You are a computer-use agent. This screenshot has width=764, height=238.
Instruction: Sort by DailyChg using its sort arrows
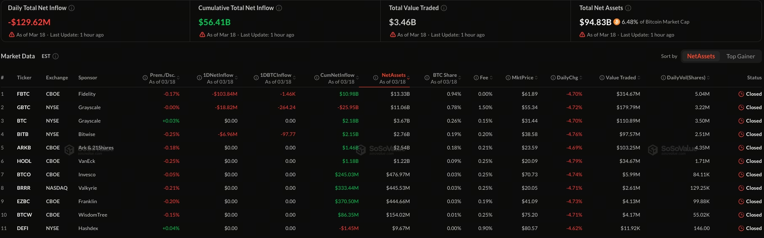coord(581,78)
